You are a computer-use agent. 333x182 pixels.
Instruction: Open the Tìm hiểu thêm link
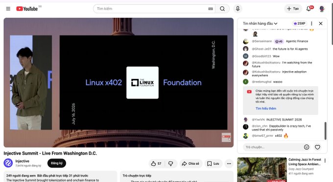point(266,108)
